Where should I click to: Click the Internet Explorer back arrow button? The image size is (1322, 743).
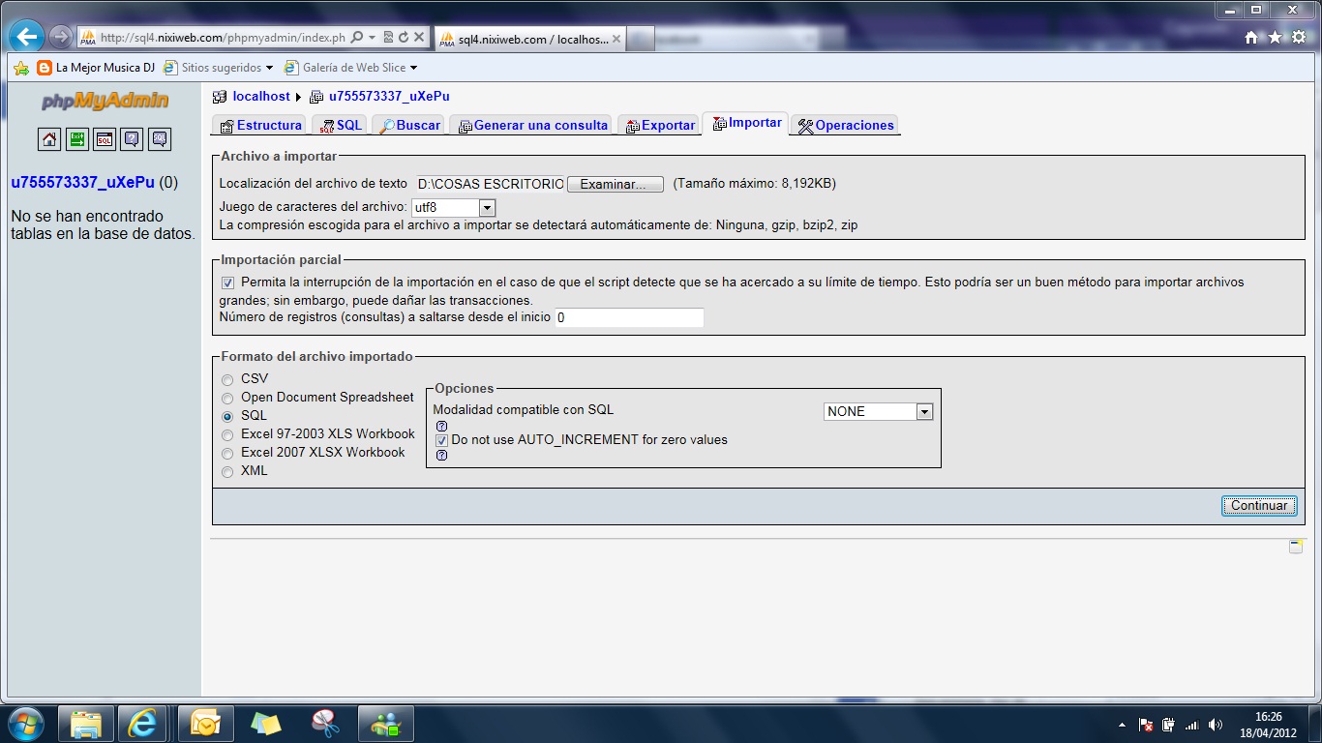point(27,38)
